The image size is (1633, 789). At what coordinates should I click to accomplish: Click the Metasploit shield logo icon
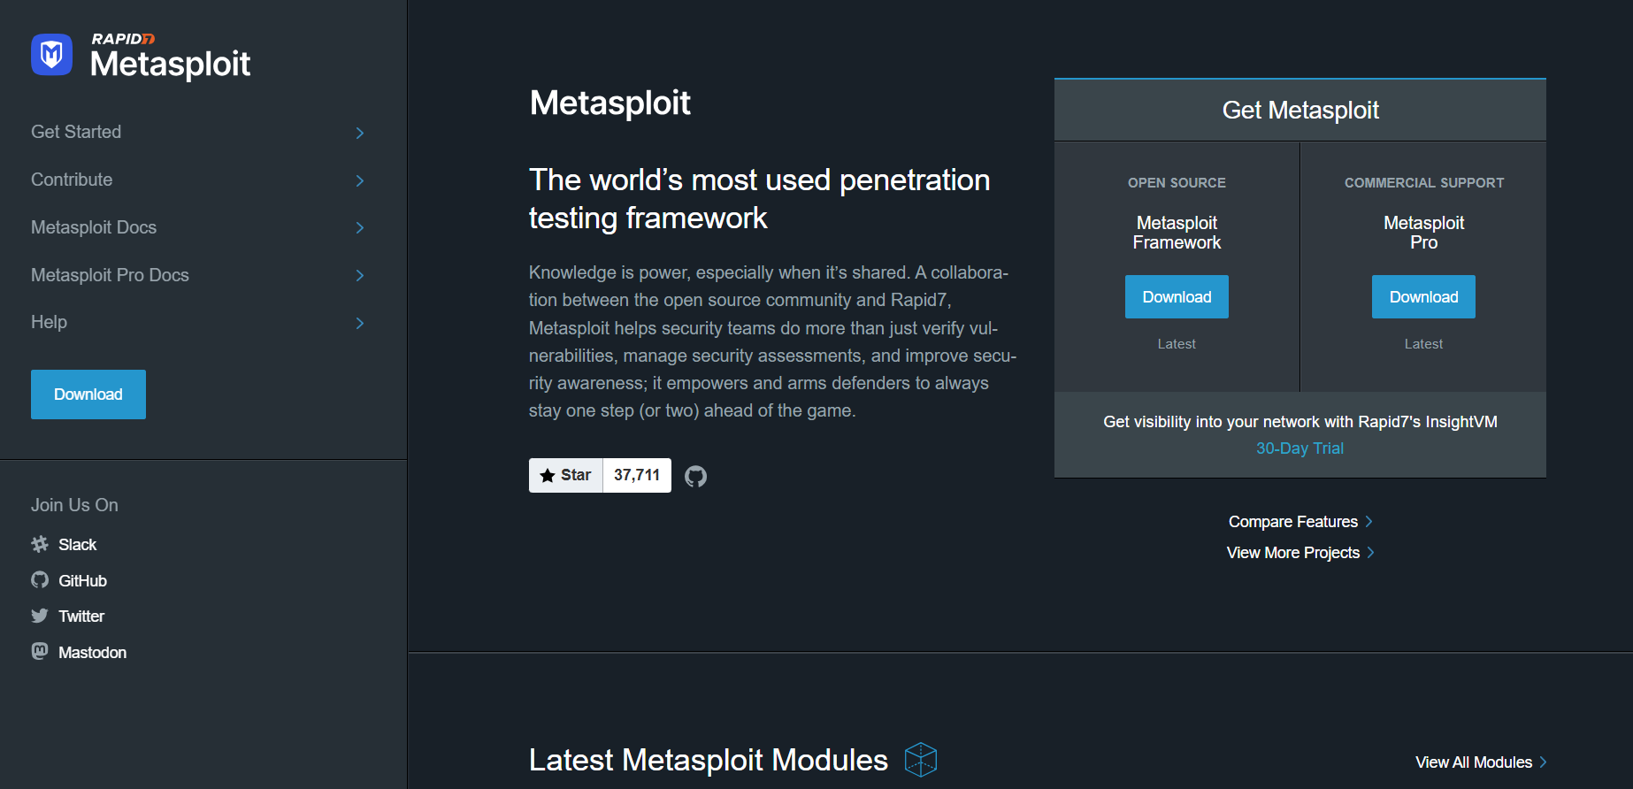coord(51,55)
